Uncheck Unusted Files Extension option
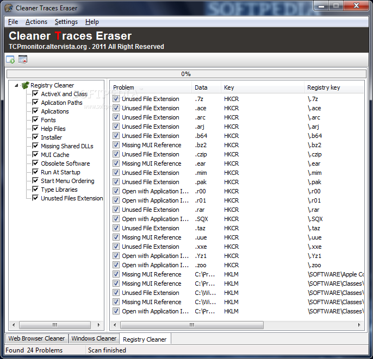Screen dimensions: 373x359 tap(35, 198)
